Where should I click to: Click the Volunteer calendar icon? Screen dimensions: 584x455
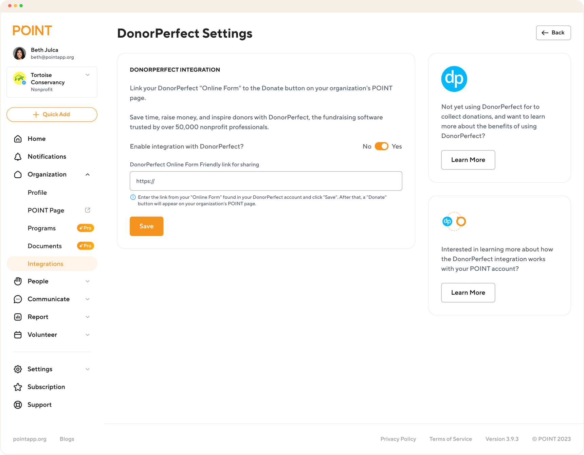click(18, 335)
